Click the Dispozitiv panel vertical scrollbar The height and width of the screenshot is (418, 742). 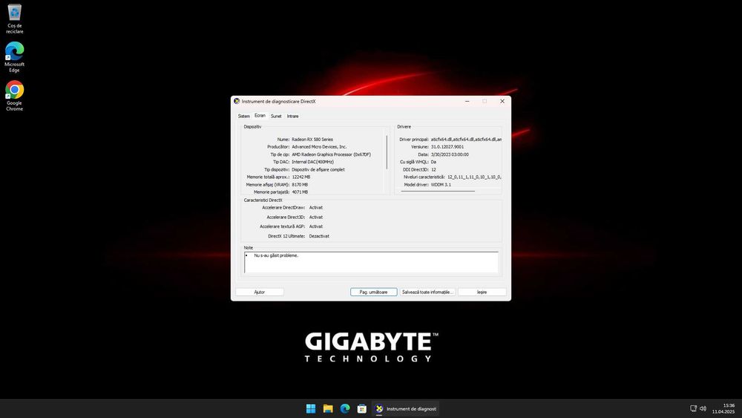(x=387, y=151)
